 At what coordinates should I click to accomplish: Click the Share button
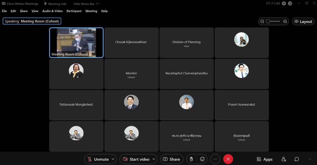tap(171, 159)
